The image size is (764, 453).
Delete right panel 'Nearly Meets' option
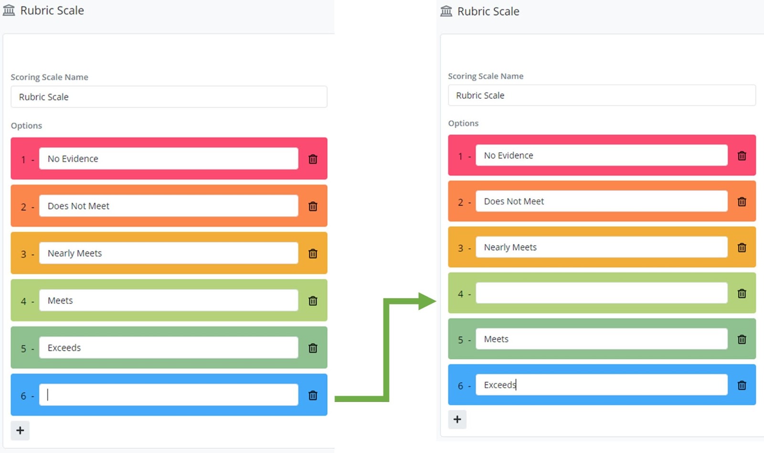[x=742, y=247]
